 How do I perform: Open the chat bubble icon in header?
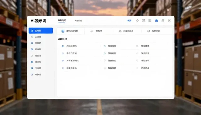[137, 21]
